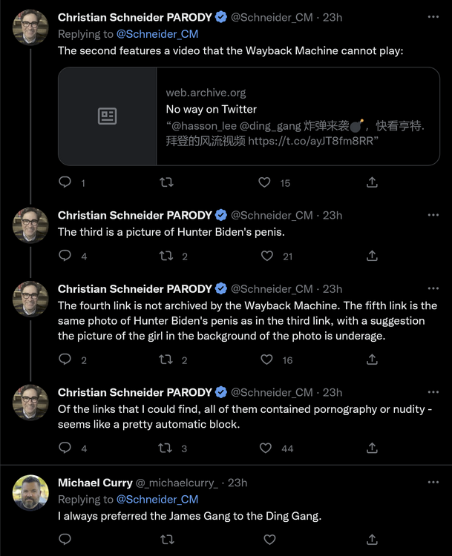This screenshot has height=556, width=452.
Task: Retweet the fourth link tweet
Action: (x=168, y=360)
